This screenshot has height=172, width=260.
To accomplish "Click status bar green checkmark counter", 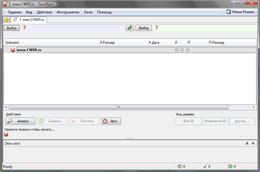I will [205, 166].
